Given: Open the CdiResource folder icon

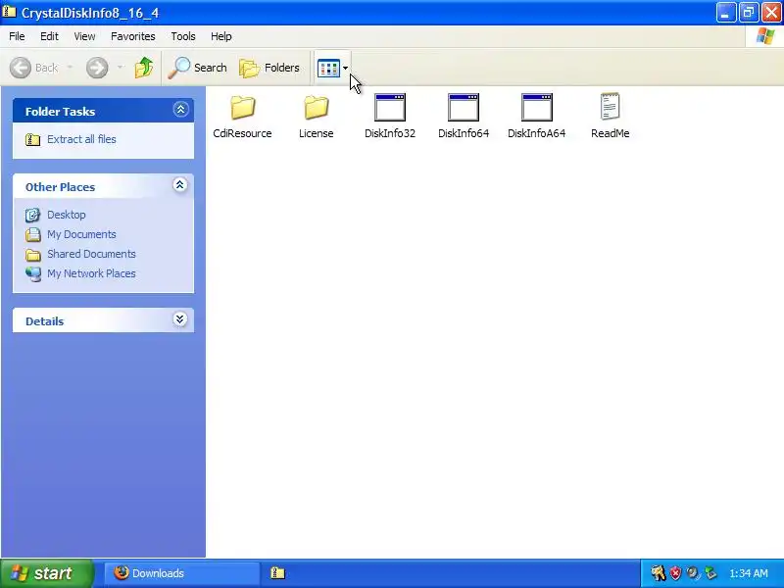Looking at the screenshot, I should coord(242,107).
